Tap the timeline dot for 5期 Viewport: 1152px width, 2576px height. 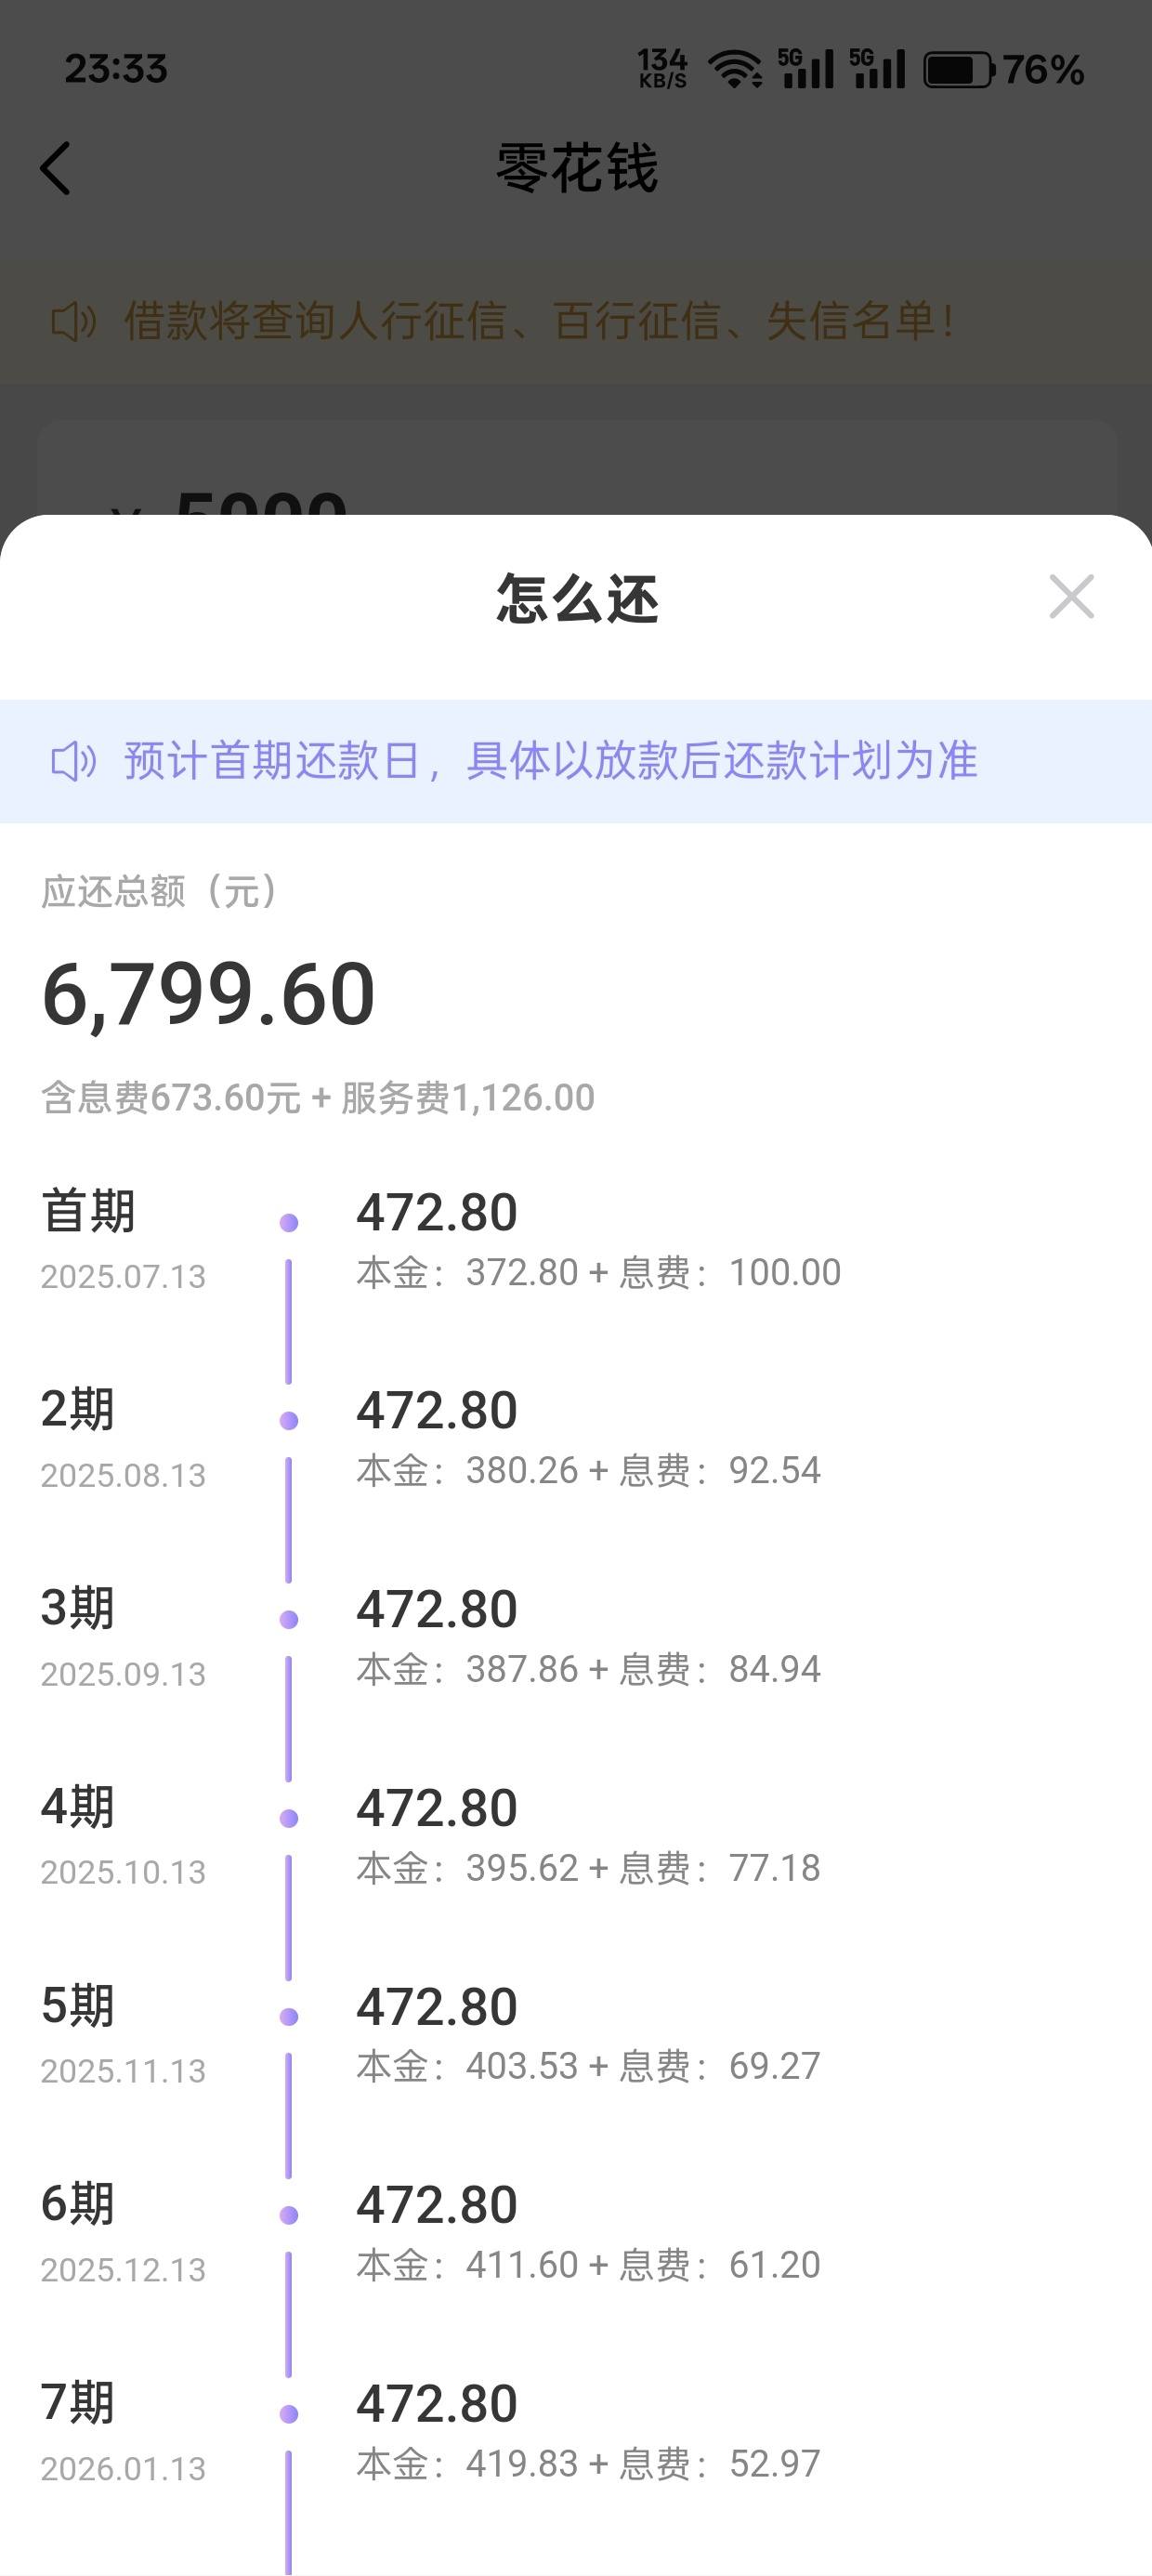click(x=289, y=2017)
